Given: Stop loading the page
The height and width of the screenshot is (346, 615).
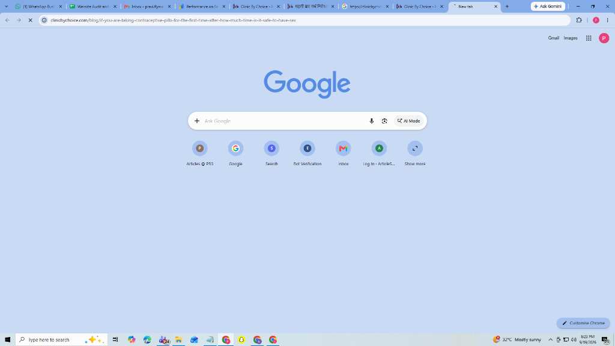Looking at the screenshot, I should tap(30, 20).
